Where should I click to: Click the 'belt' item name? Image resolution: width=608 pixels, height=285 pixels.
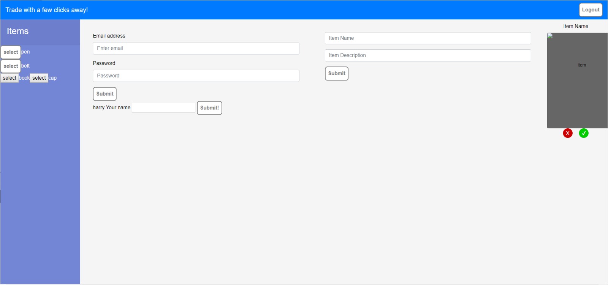[25, 66]
